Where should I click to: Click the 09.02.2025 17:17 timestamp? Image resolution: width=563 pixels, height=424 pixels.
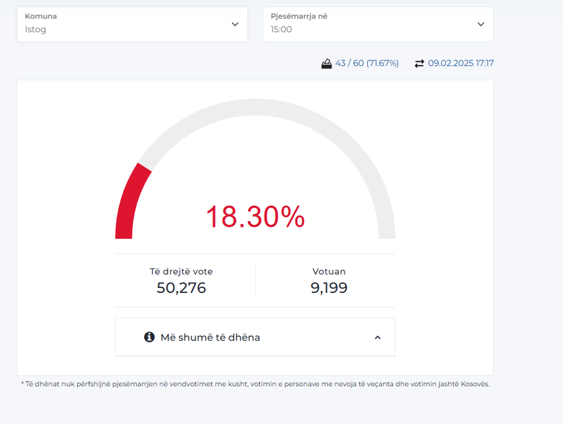click(x=461, y=63)
